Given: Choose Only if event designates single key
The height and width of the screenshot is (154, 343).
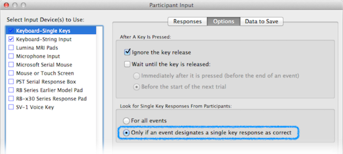Looking at the screenshot, I should coord(126,133).
